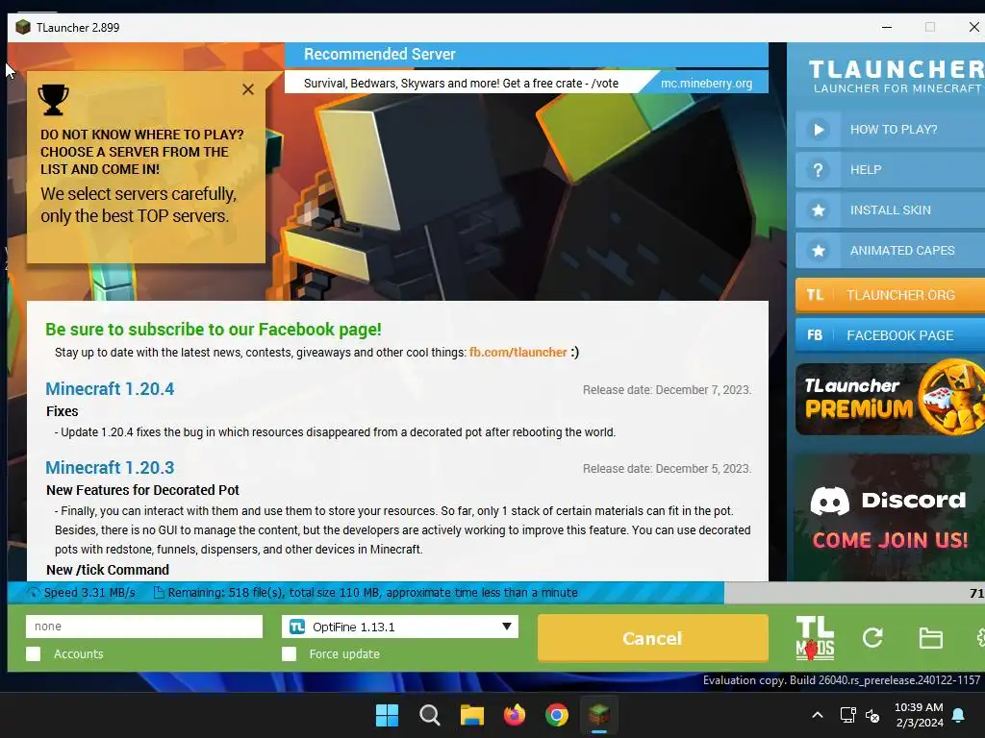The width and height of the screenshot is (985, 738).
Task: Open the Help section
Action: 890,170
